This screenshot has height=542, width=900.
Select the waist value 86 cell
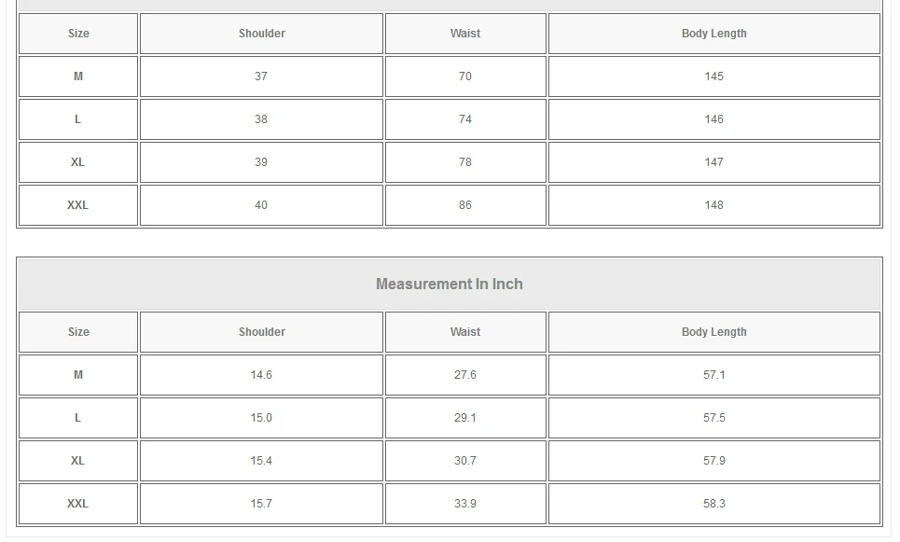pyautogui.click(x=465, y=205)
